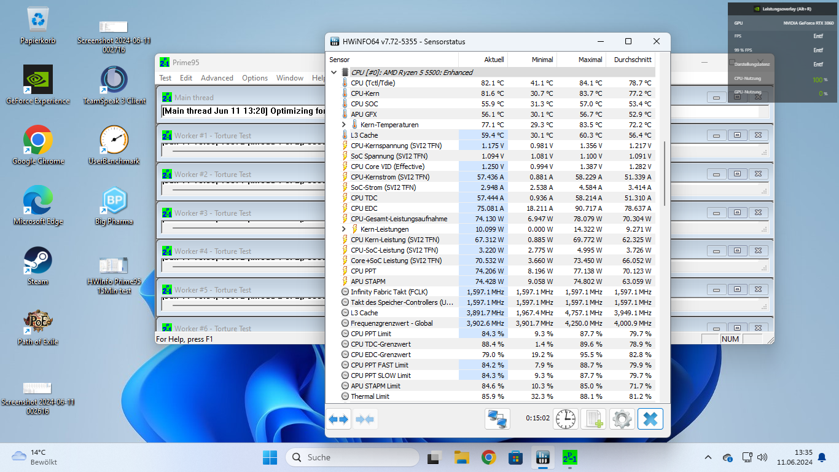Reset sensor timer with the clock icon
This screenshot has width=839, height=472.
(566, 419)
